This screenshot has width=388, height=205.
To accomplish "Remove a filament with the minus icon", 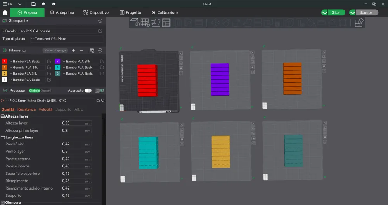I will 81,50.
